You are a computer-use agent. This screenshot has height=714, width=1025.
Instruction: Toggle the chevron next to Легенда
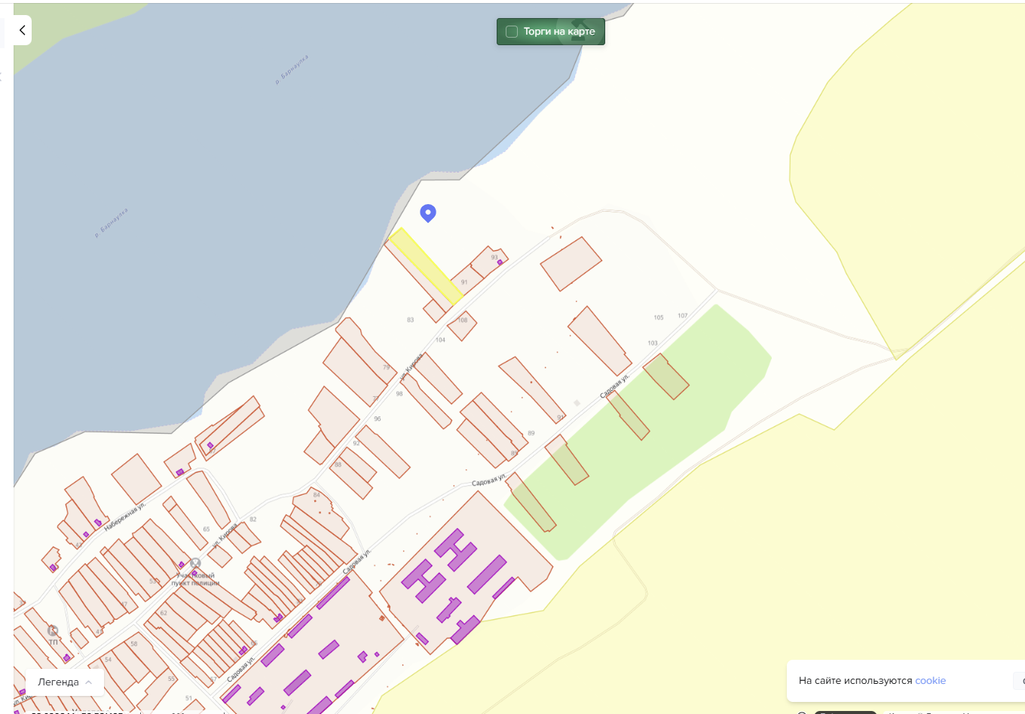click(89, 682)
